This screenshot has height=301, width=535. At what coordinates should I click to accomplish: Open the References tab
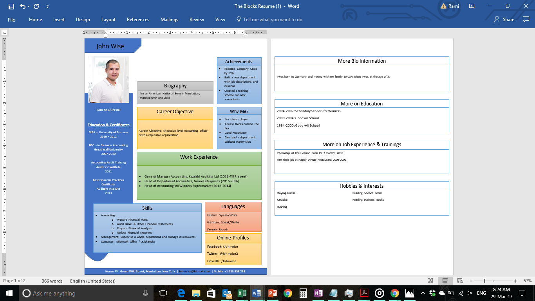point(138,20)
